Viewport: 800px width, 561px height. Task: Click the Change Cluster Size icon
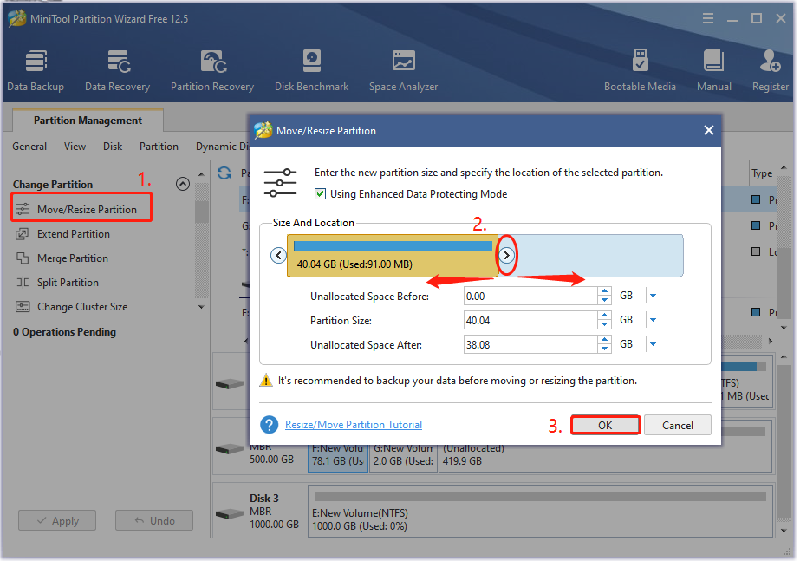coord(23,307)
